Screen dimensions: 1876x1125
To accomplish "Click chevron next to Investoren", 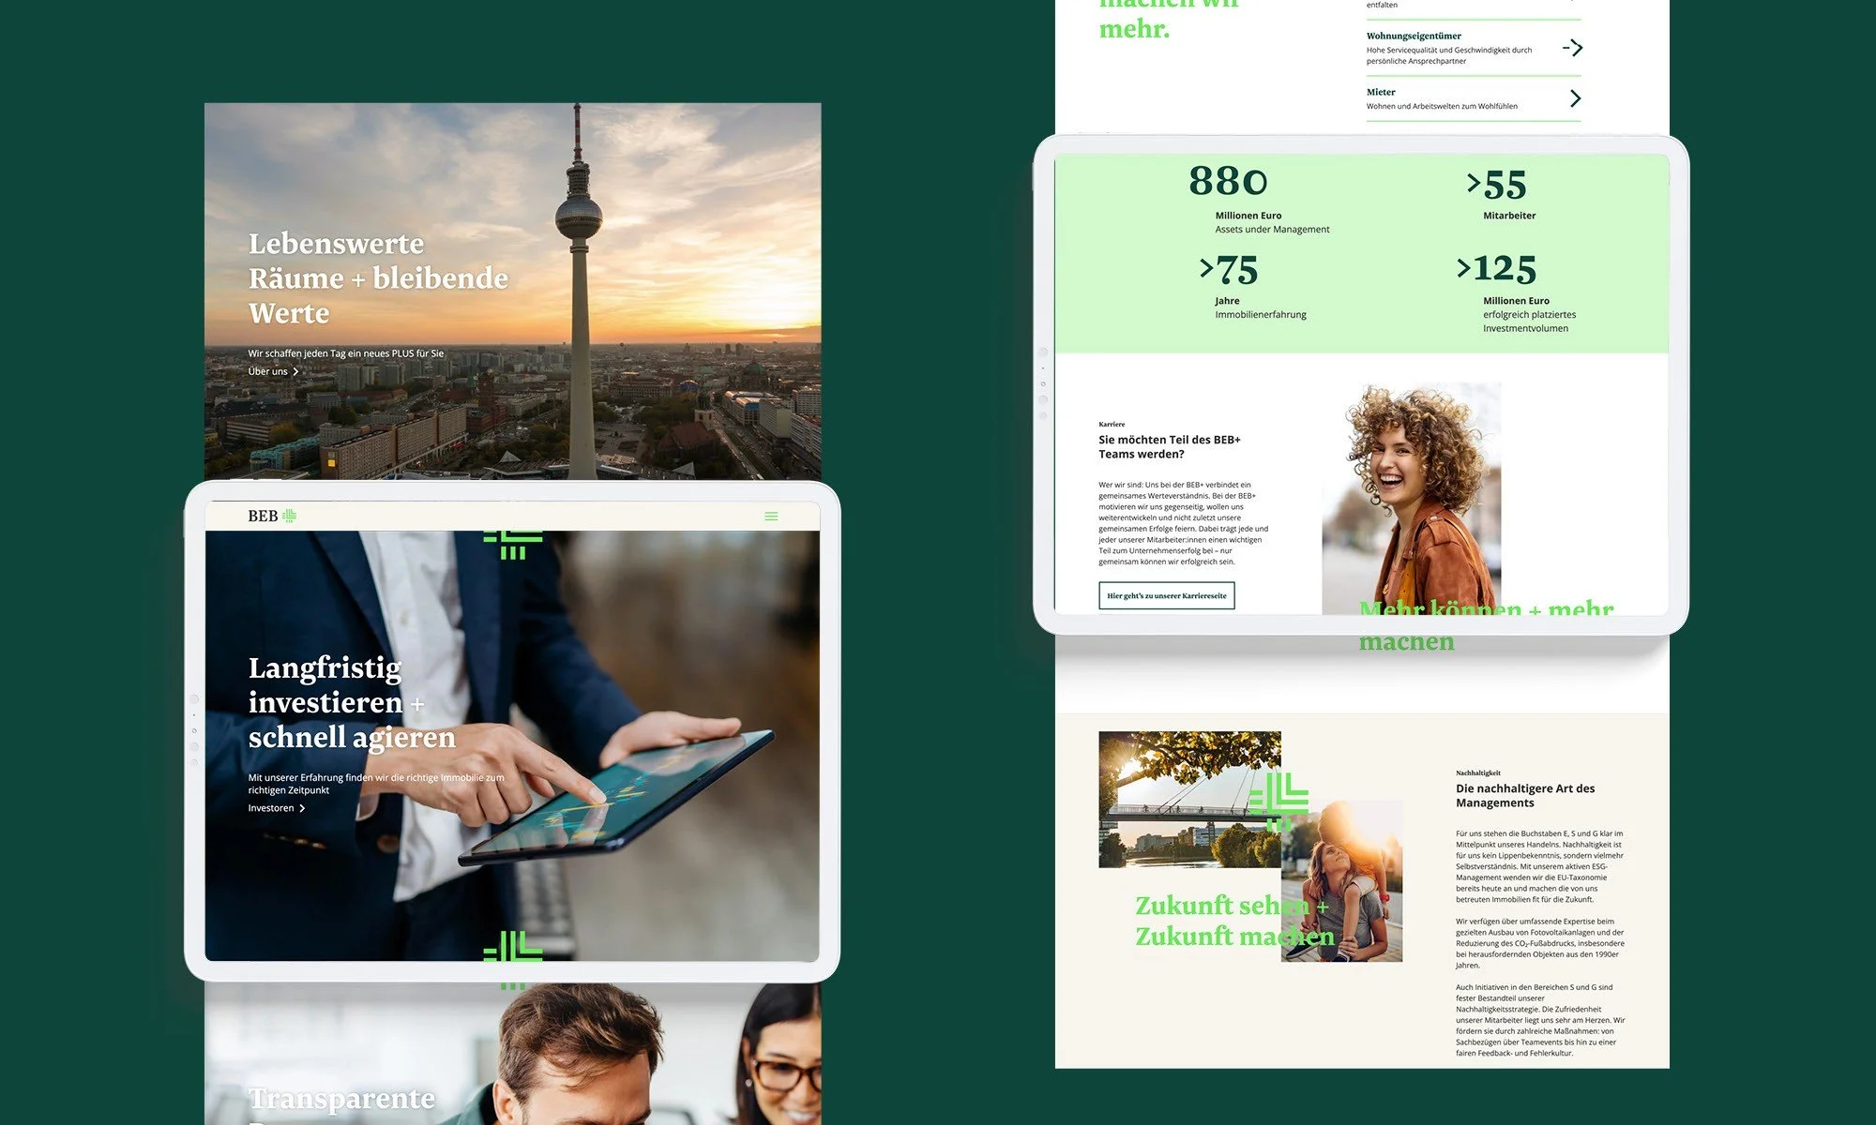I will pos(302,808).
